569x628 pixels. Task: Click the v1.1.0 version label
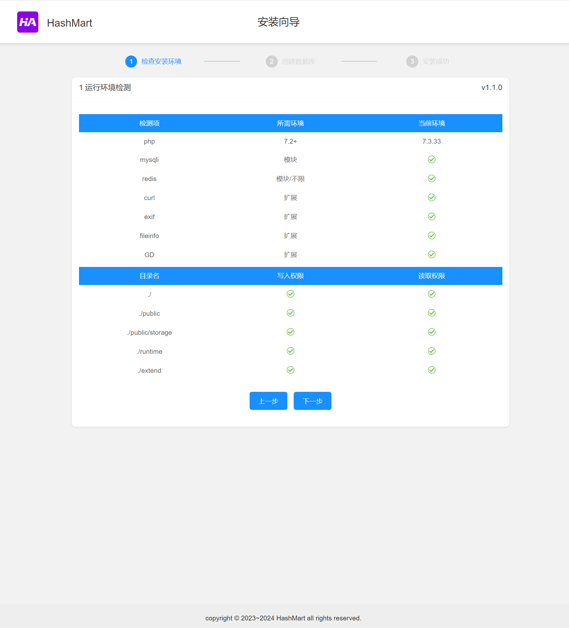492,87
